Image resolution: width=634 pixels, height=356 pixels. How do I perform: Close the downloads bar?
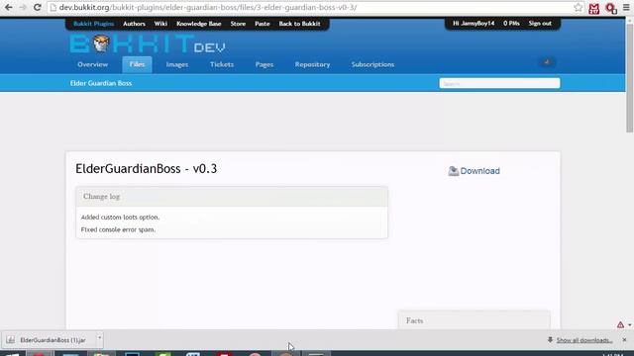tap(624, 340)
